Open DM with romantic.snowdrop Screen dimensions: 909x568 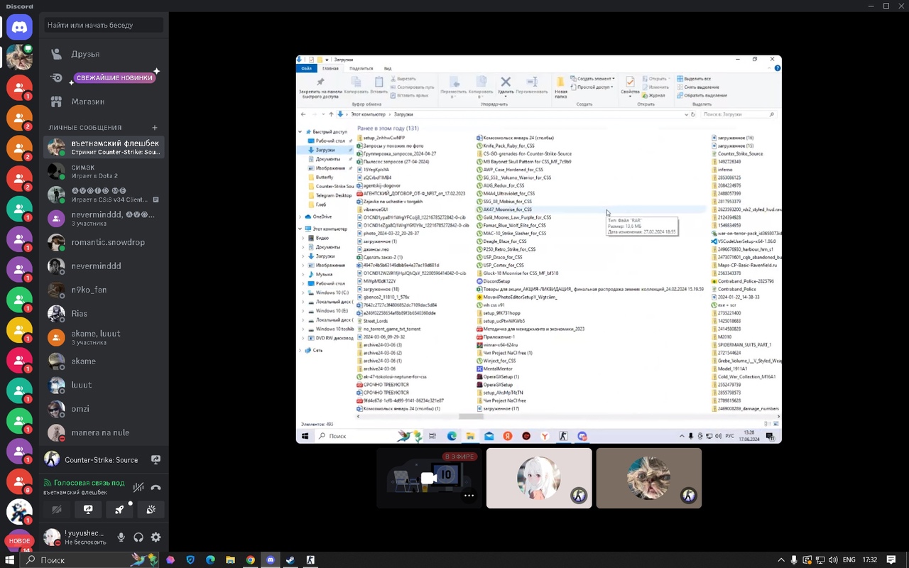[104, 242]
